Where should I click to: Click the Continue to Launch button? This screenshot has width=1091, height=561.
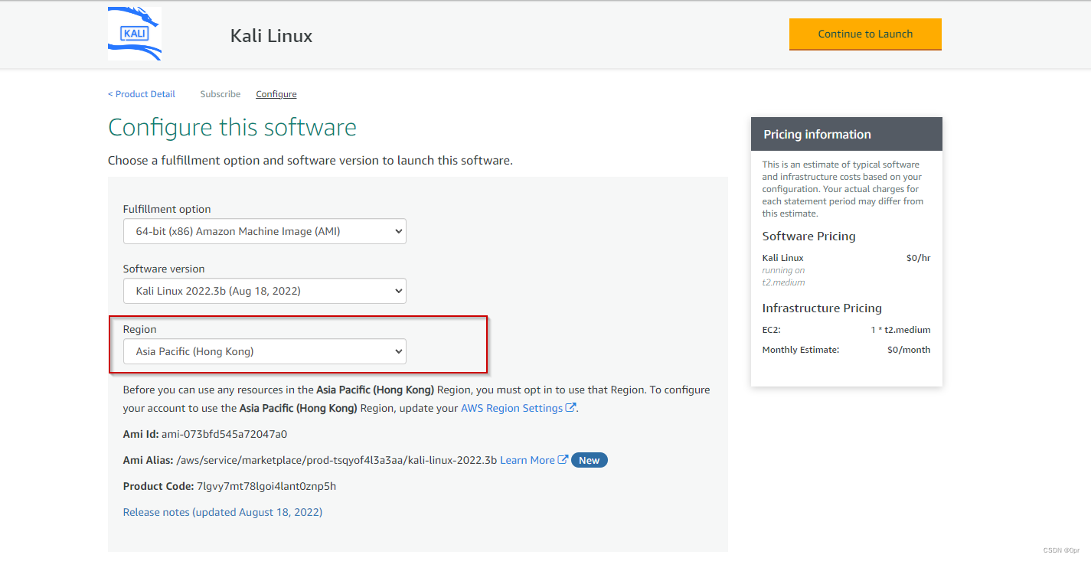[x=865, y=34]
